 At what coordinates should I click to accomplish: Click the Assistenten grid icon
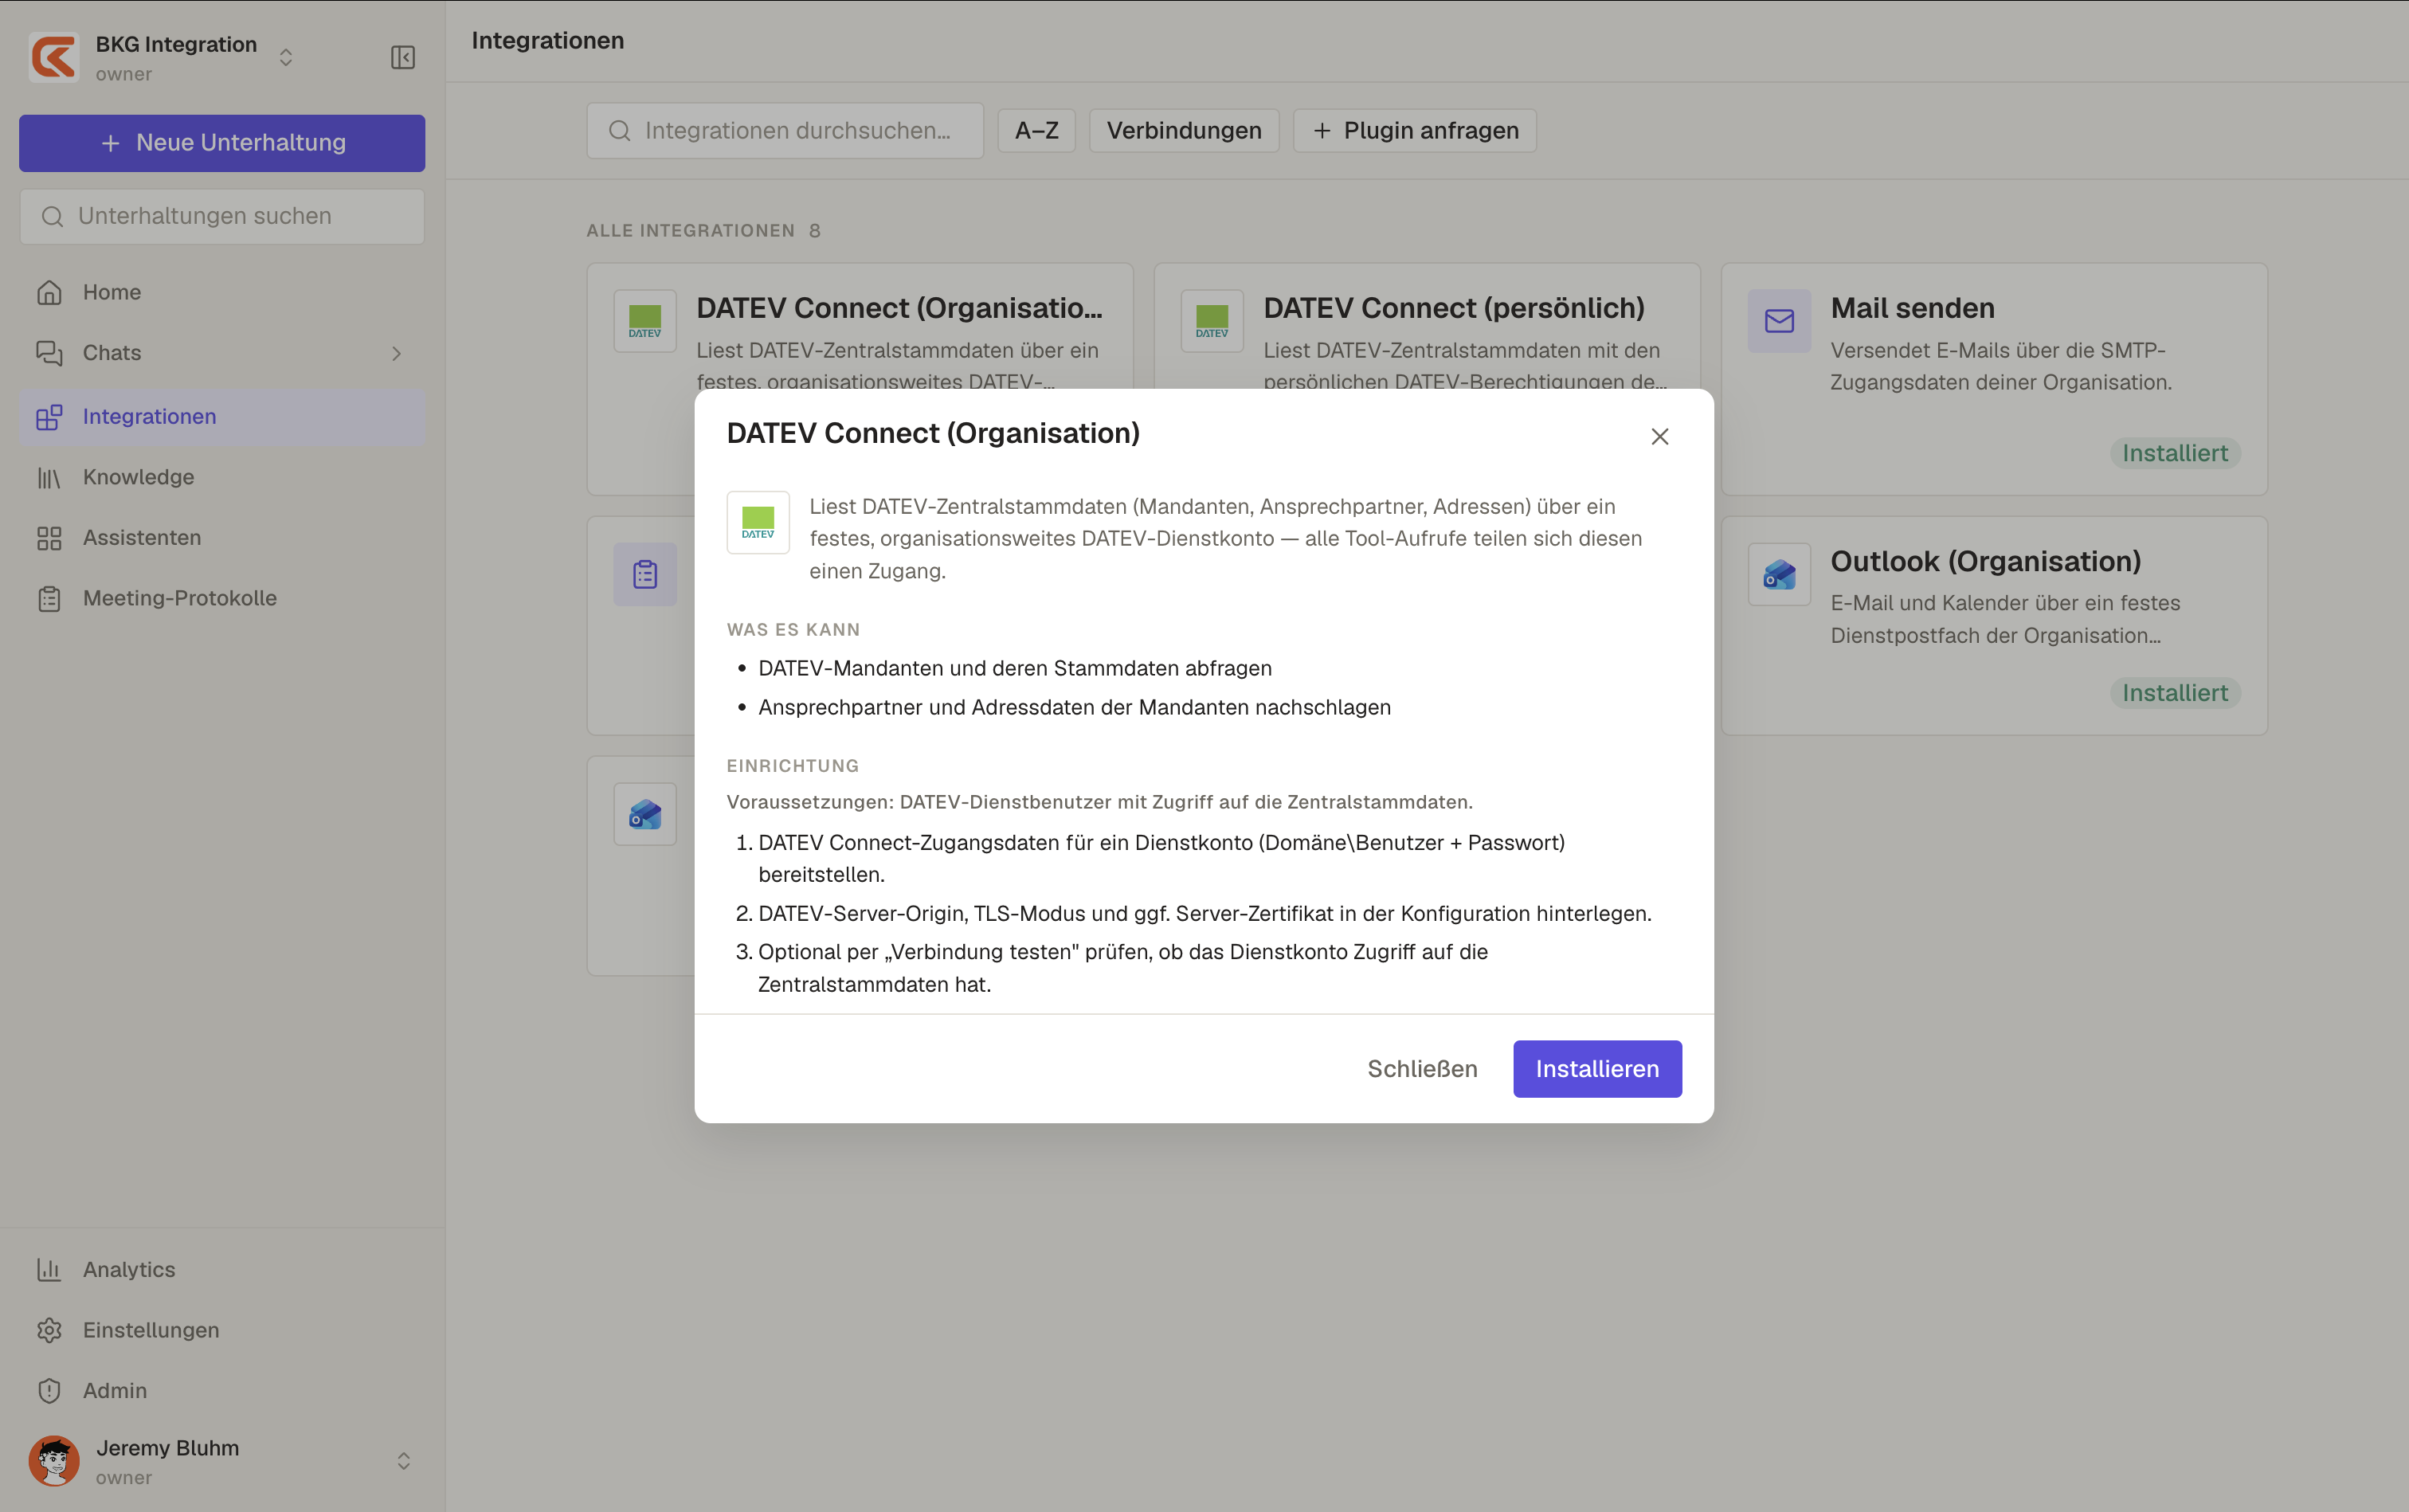(x=49, y=538)
